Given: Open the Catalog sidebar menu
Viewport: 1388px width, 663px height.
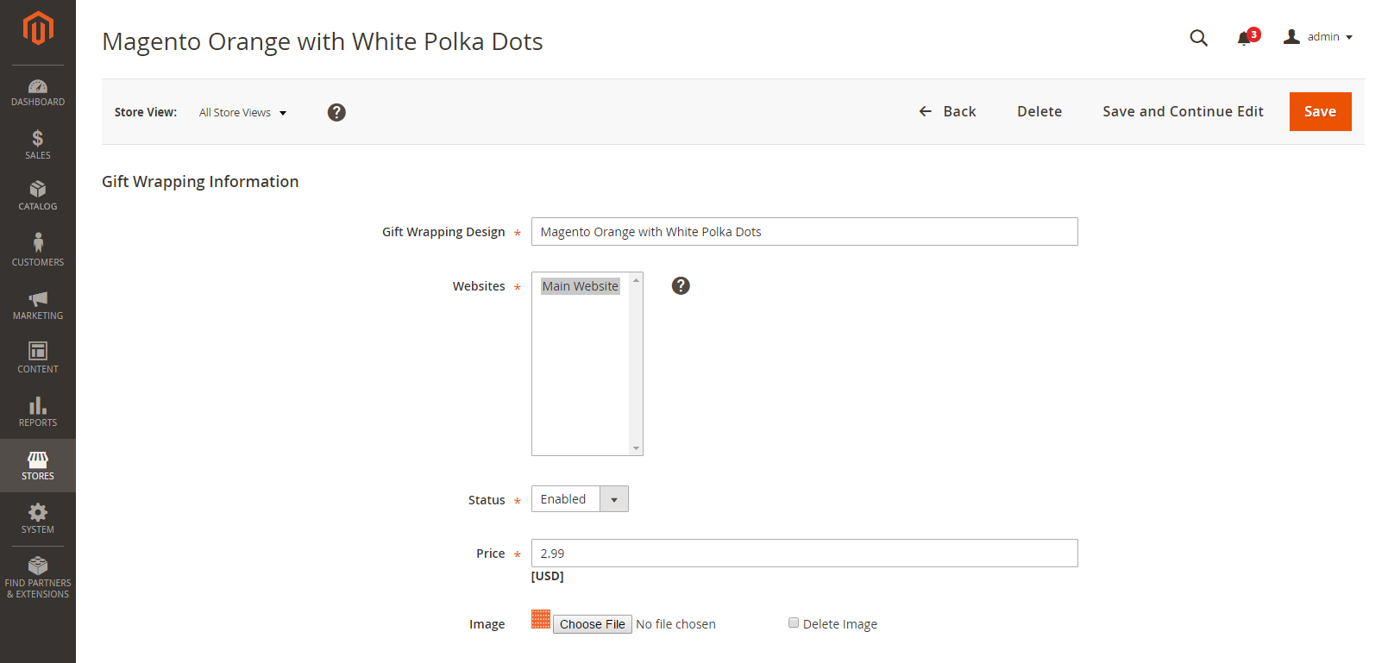Looking at the screenshot, I should pyautogui.click(x=38, y=196).
